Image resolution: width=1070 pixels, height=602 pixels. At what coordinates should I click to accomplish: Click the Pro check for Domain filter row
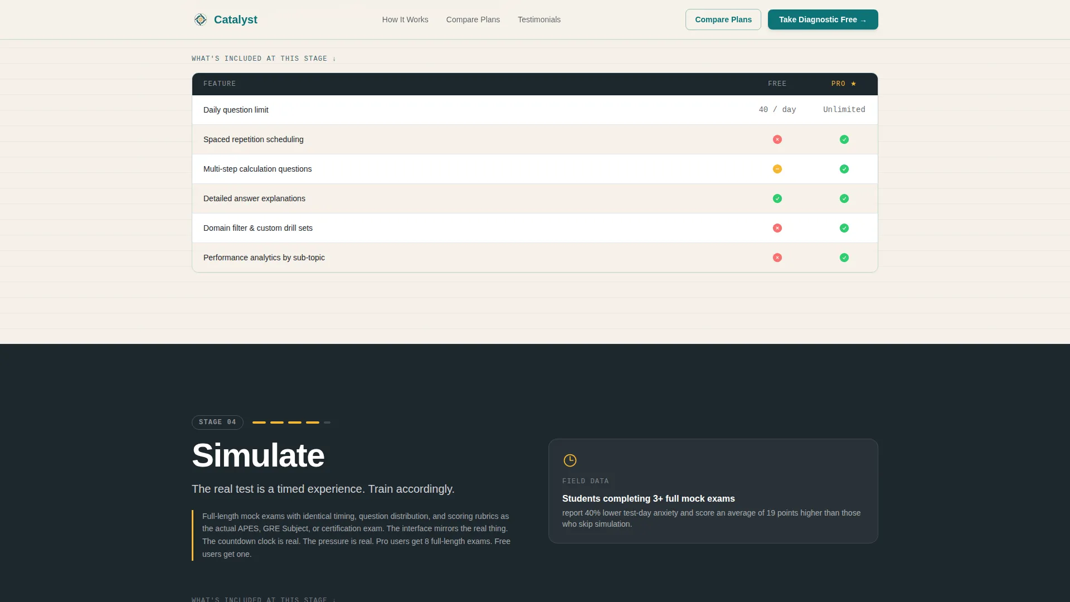click(844, 228)
